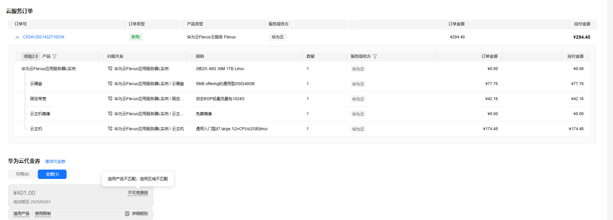Click relationship icon in the 2核2G 40G row
The width and height of the screenshot is (613, 220).
coord(110,68)
